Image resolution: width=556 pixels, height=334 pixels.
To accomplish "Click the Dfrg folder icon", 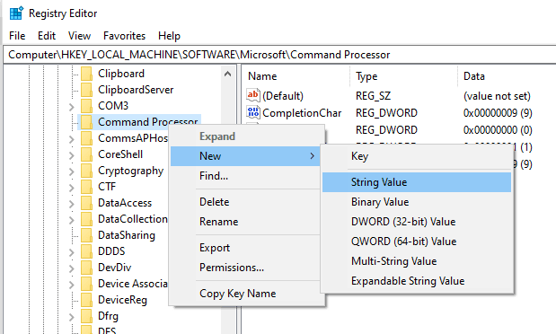I will tap(86, 316).
